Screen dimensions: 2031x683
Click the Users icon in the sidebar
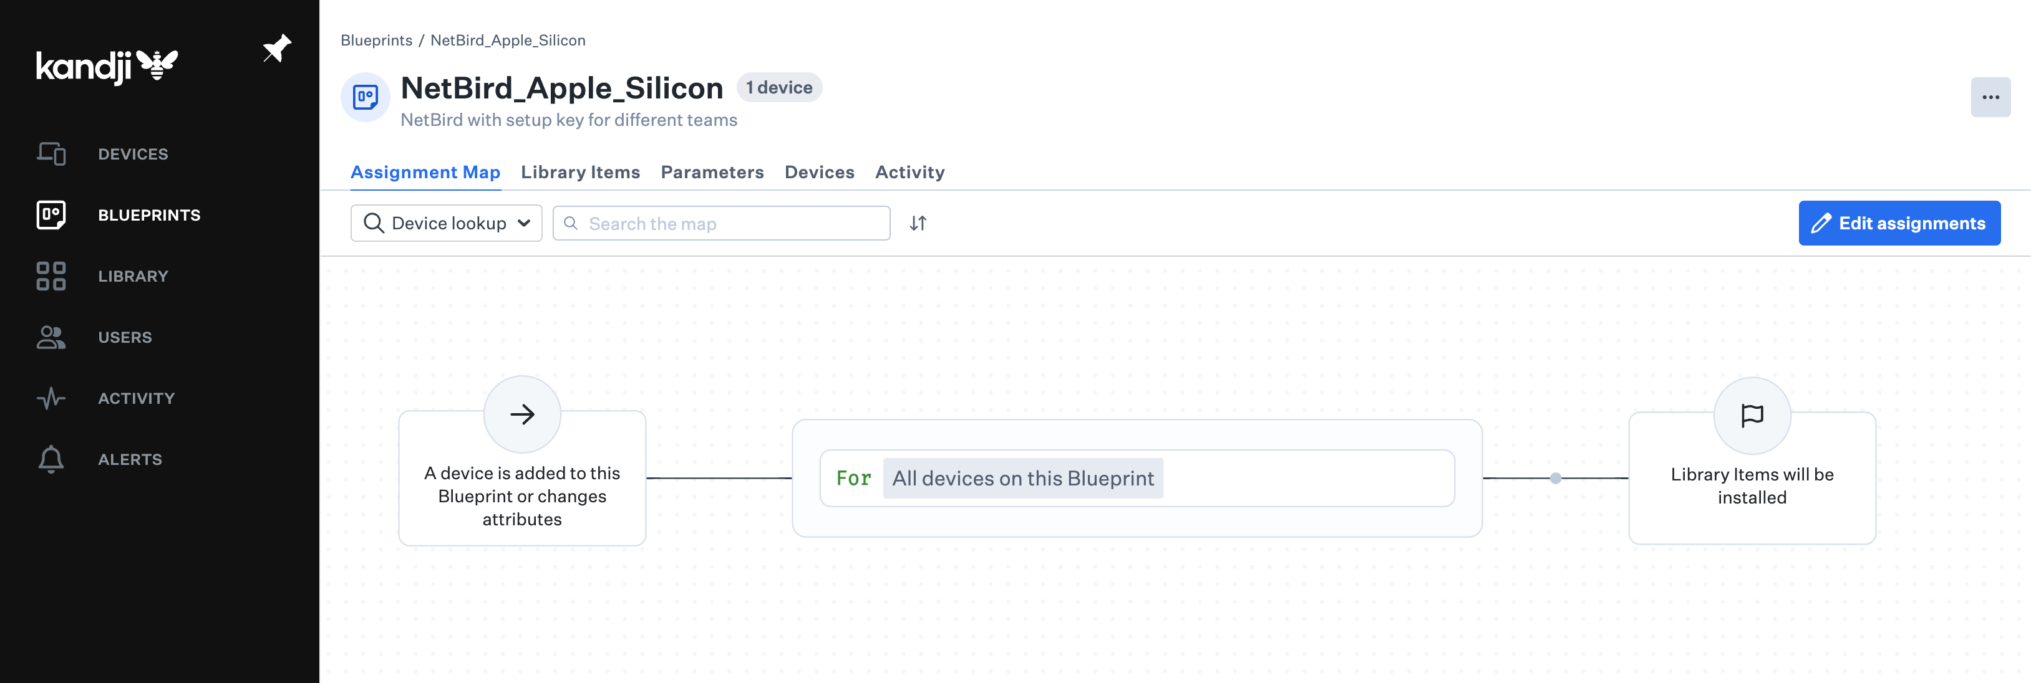(51, 337)
